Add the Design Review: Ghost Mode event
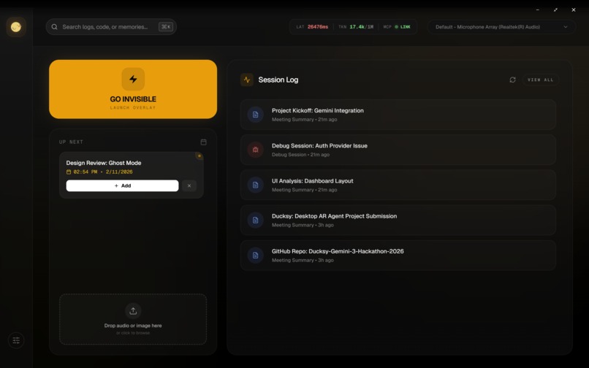Viewport: 589px width, 368px height. coord(123,186)
